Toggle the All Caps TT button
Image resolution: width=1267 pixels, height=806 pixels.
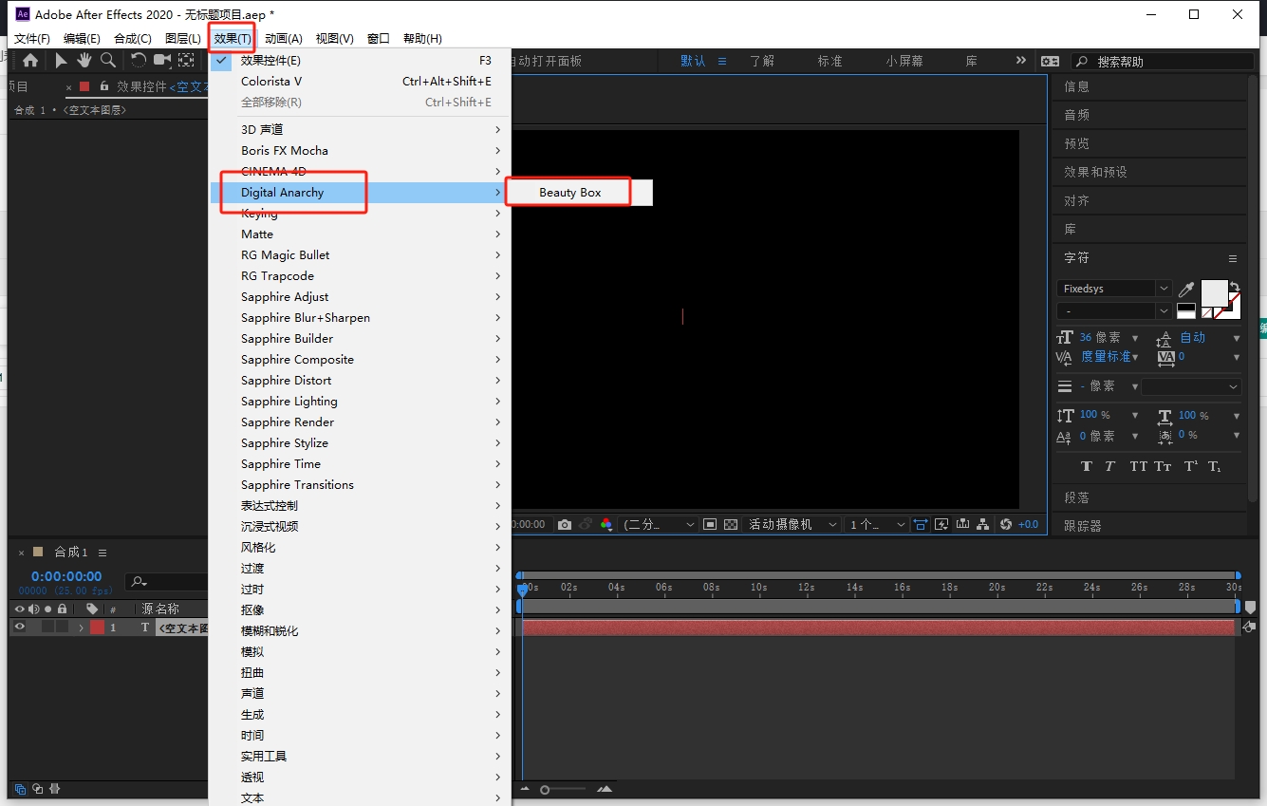pyautogui.click(x=1139, y=466)
